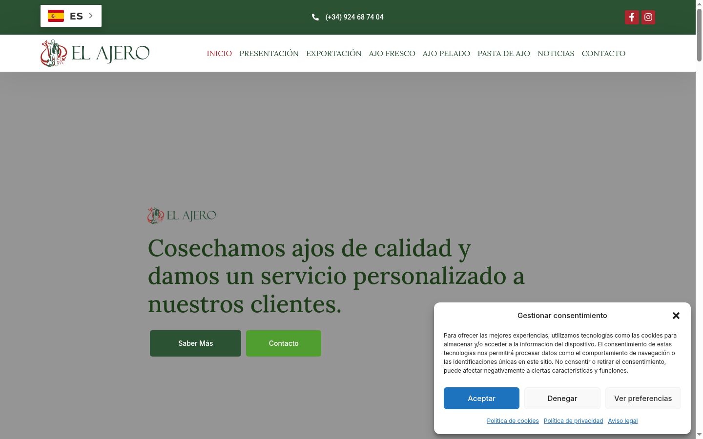Click the scrollbar up arrow

tap(699, 4)
